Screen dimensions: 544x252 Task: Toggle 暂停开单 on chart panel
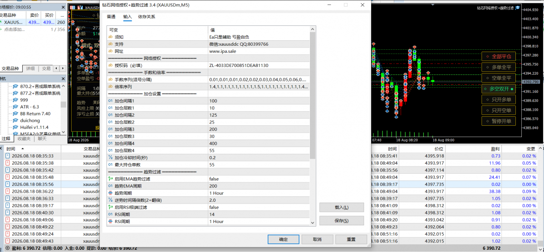coord(499,121)
